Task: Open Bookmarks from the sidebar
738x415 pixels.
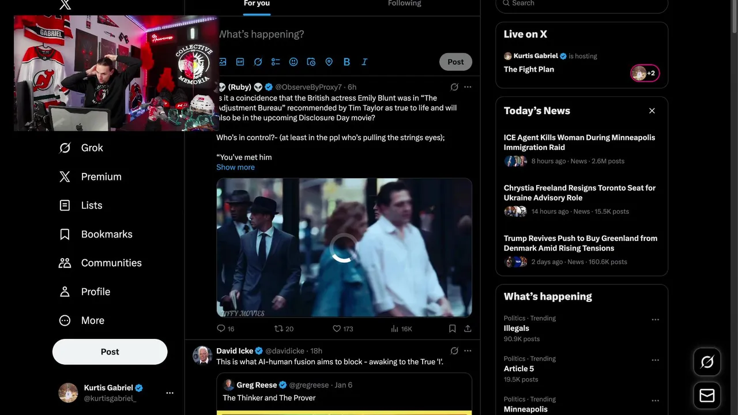Action: (x=96, y=234)
